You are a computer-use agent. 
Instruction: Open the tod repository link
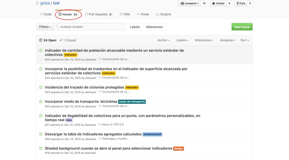(x=56, y=3)
